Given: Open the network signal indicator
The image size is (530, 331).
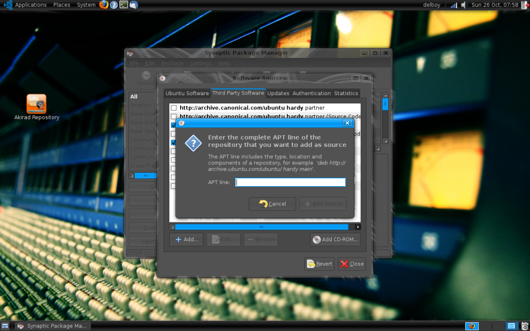Looking at the screenshot, I should click(453, 5).
